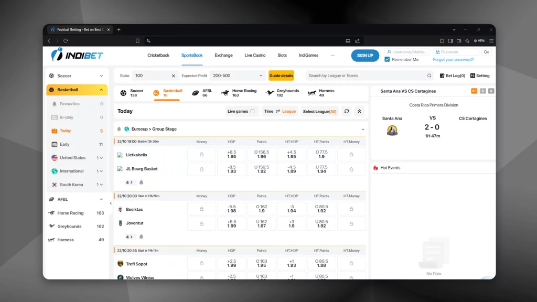537x302 pixels.
Task: Click the Indibet logo
Action: 77,55
